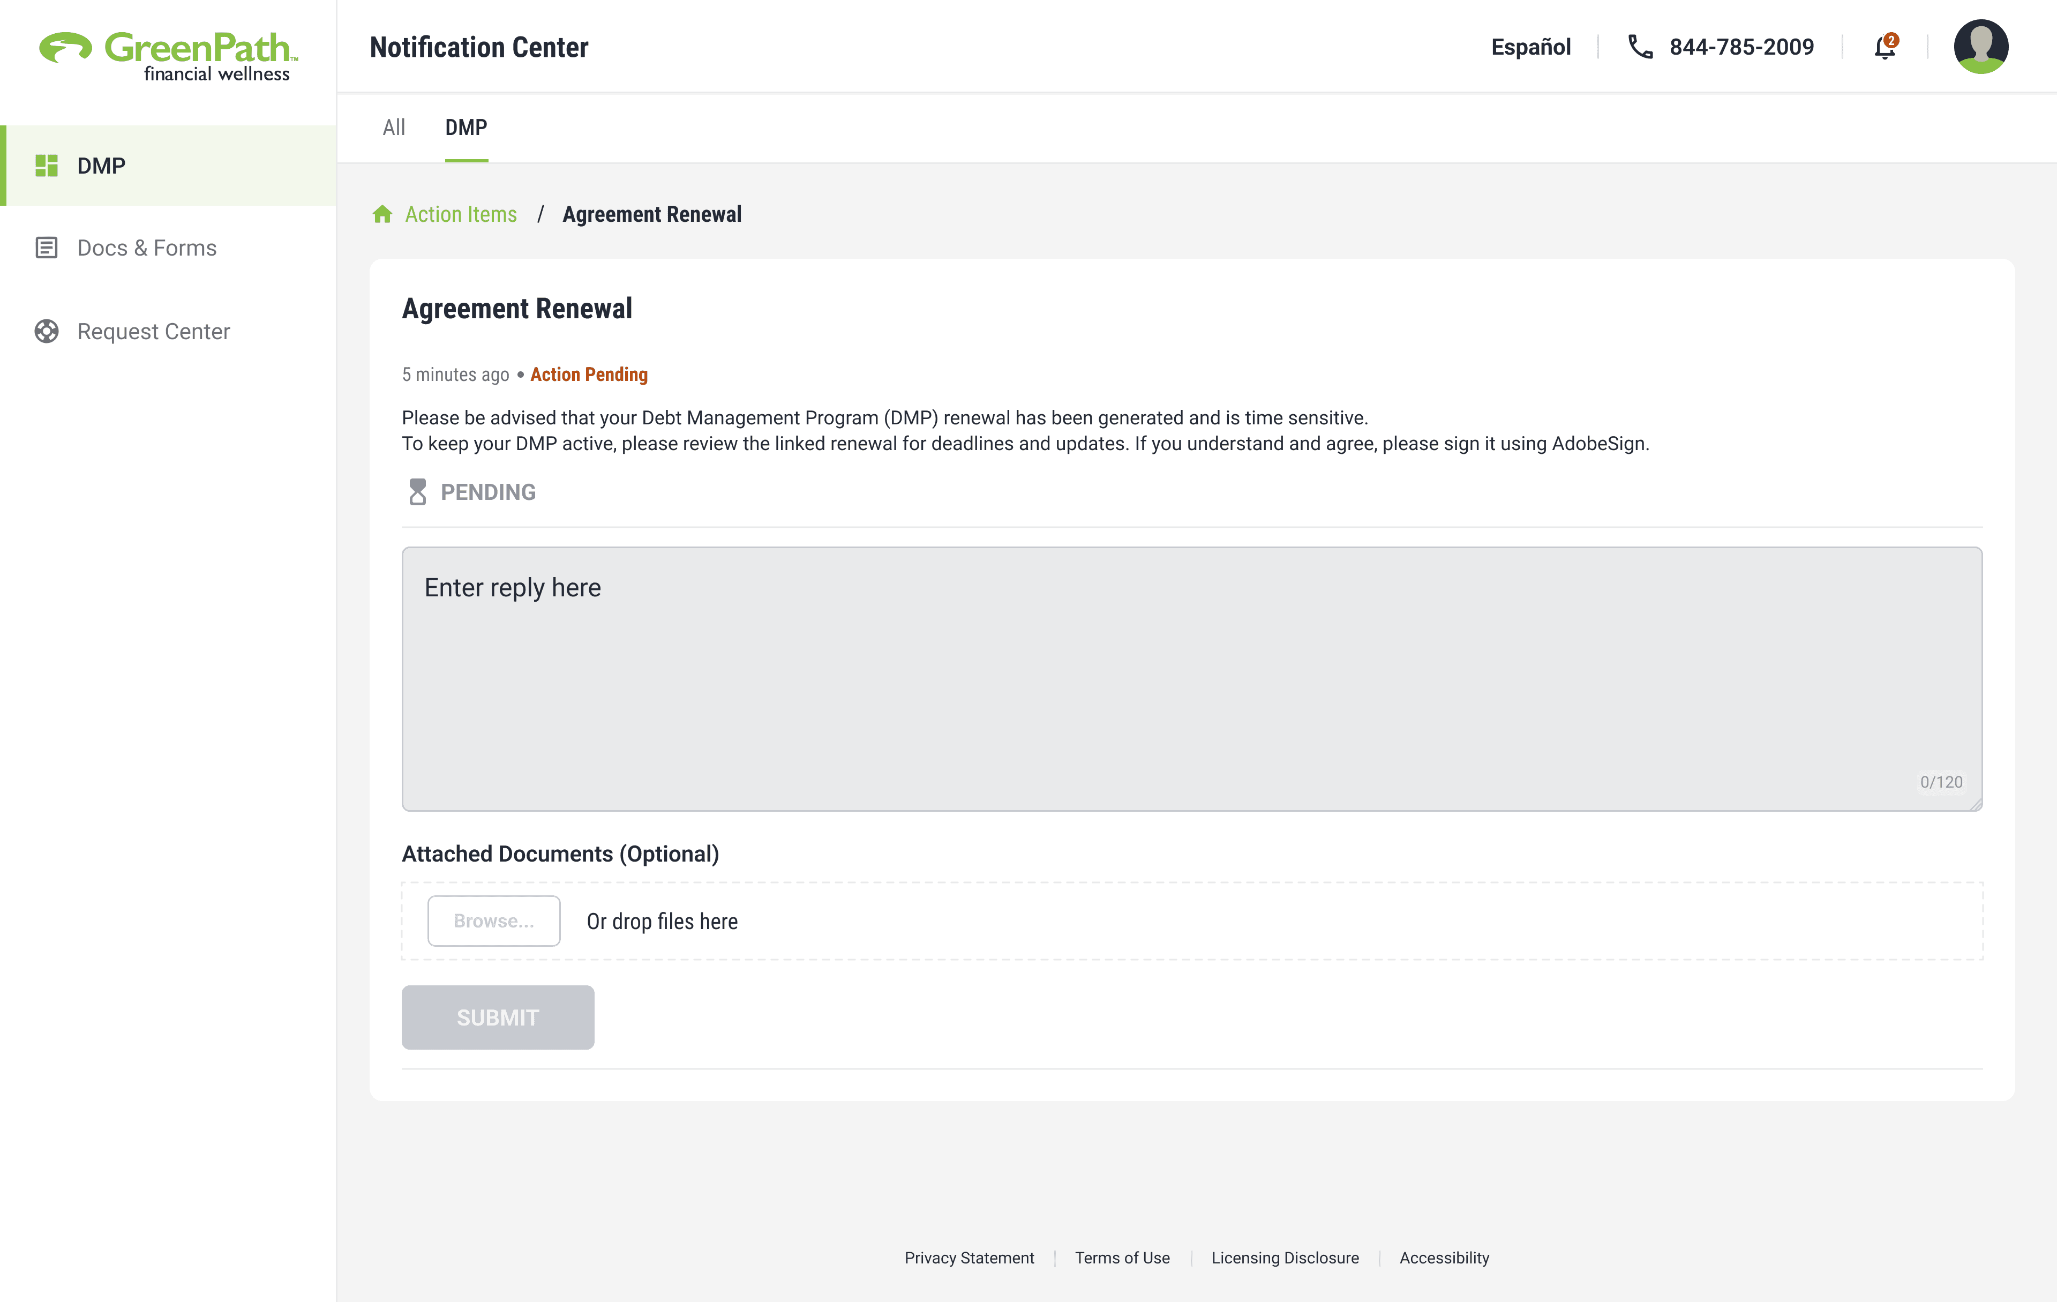The width and height of the screenshot is (2057, 1302).
Task: Switch language to Español
Action: 1531,47
